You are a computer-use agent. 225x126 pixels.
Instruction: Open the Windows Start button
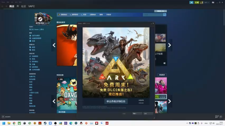(x=4, y=123)
